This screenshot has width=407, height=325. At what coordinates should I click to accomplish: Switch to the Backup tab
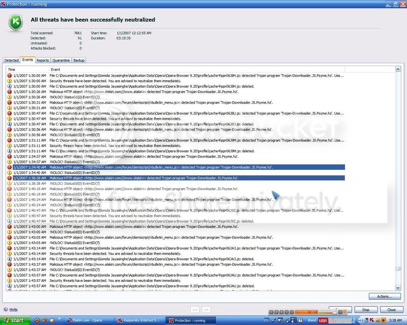[x=79, y=60]
